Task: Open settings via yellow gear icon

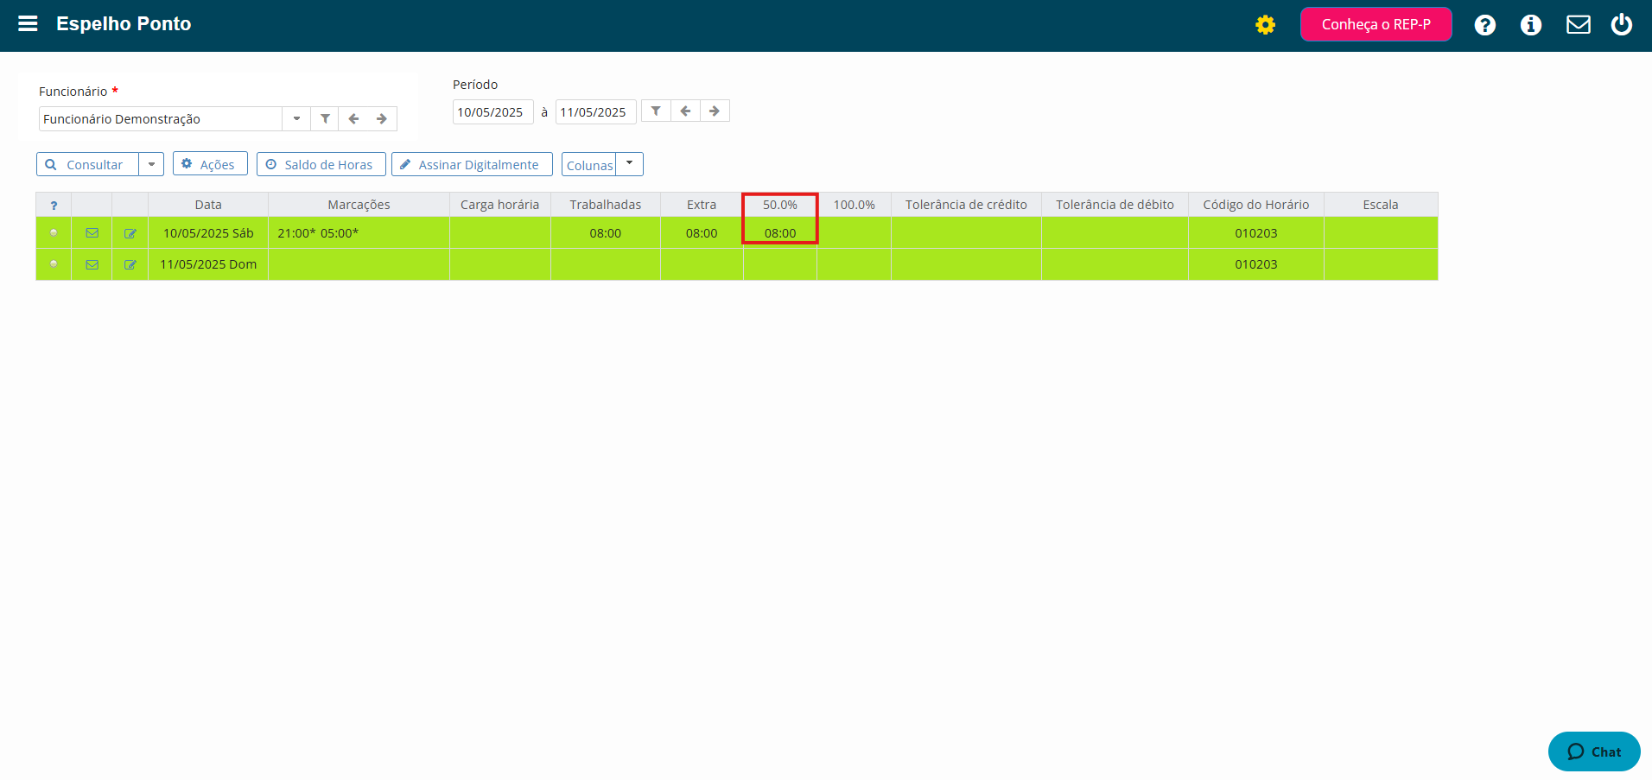Action: tap(1265, 25)
